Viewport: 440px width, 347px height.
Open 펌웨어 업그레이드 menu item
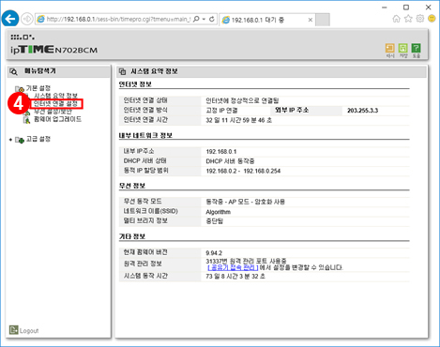pos(57,119)
